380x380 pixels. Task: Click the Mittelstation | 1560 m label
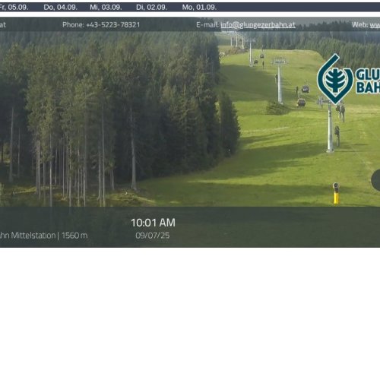[43, 236]
